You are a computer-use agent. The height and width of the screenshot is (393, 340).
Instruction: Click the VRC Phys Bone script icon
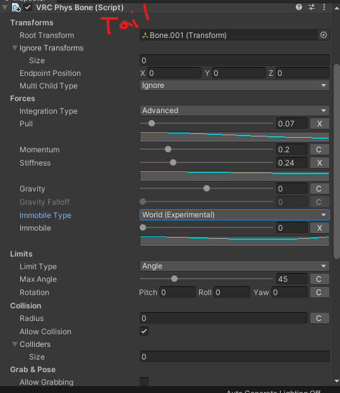(x=16, y=8)
